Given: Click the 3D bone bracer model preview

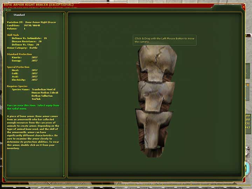Looking at the screenshot, I should [156, 101].
